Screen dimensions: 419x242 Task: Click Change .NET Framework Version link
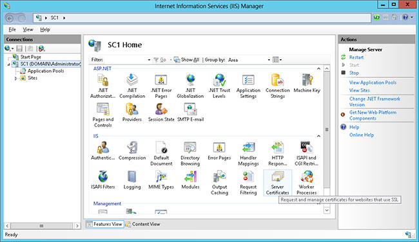pos(375,102)
